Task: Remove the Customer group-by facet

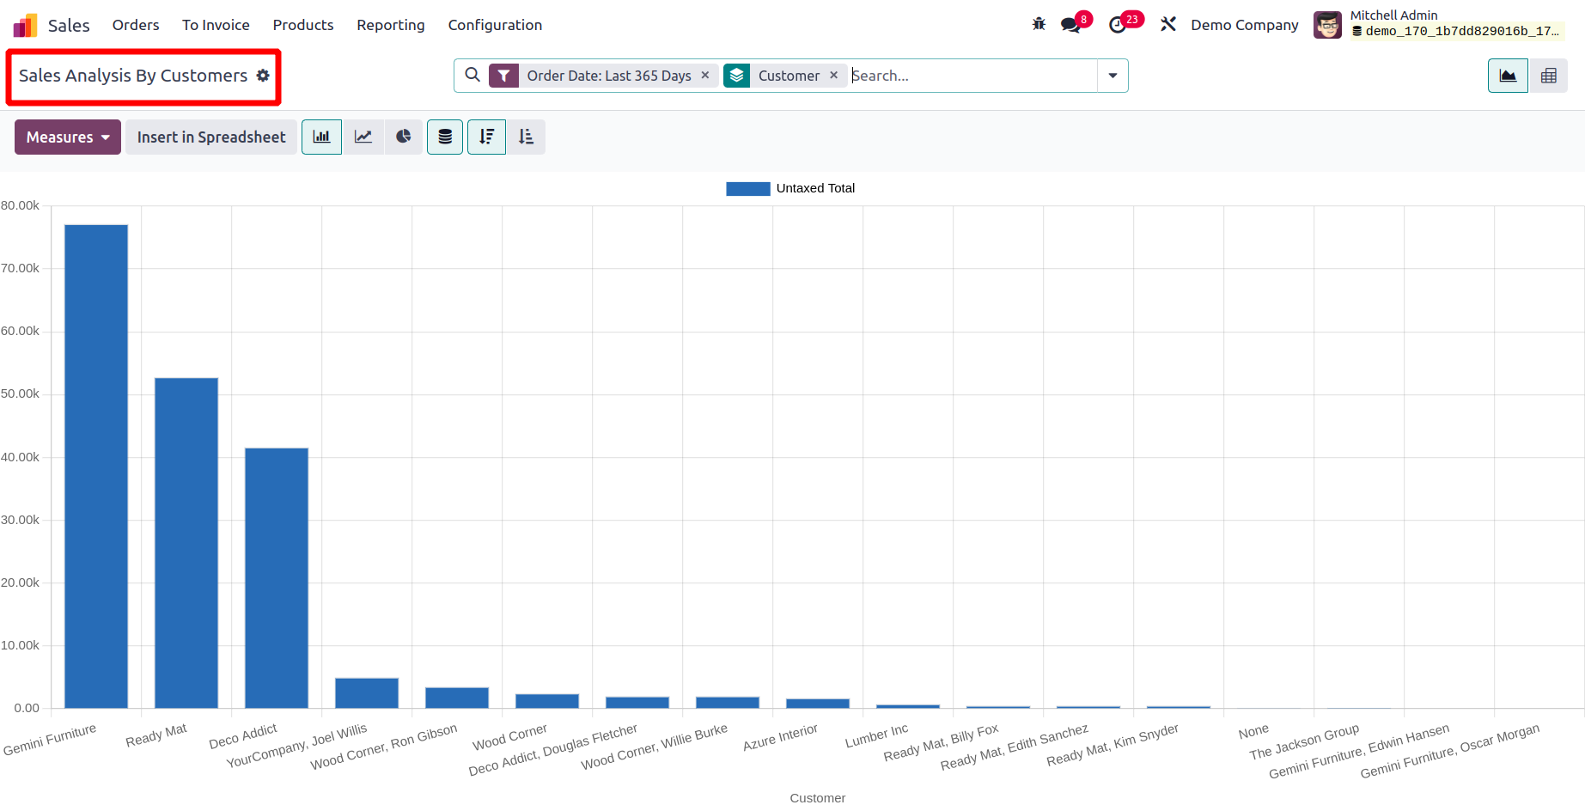Action: [x=833, y=76]
